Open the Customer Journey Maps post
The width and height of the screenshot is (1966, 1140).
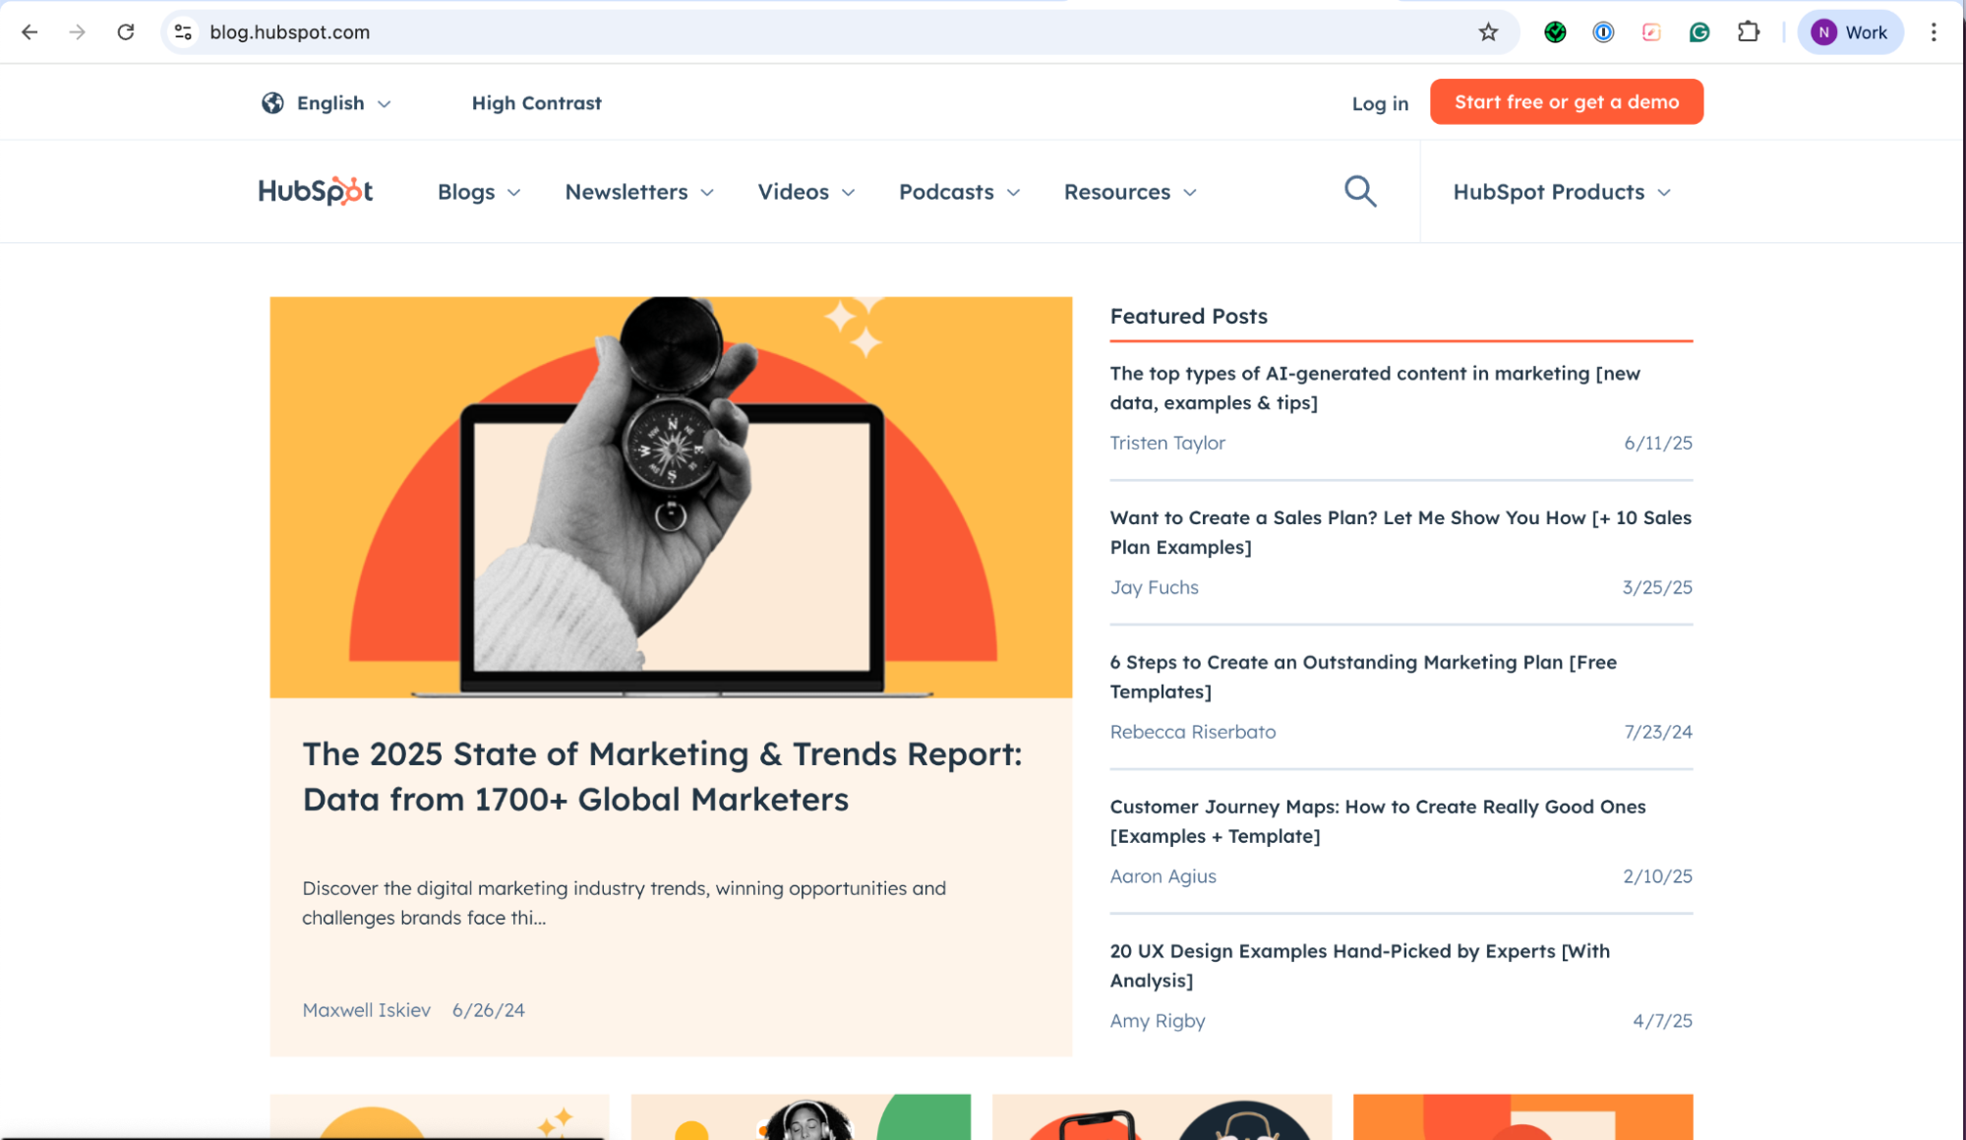[1378, 821]
